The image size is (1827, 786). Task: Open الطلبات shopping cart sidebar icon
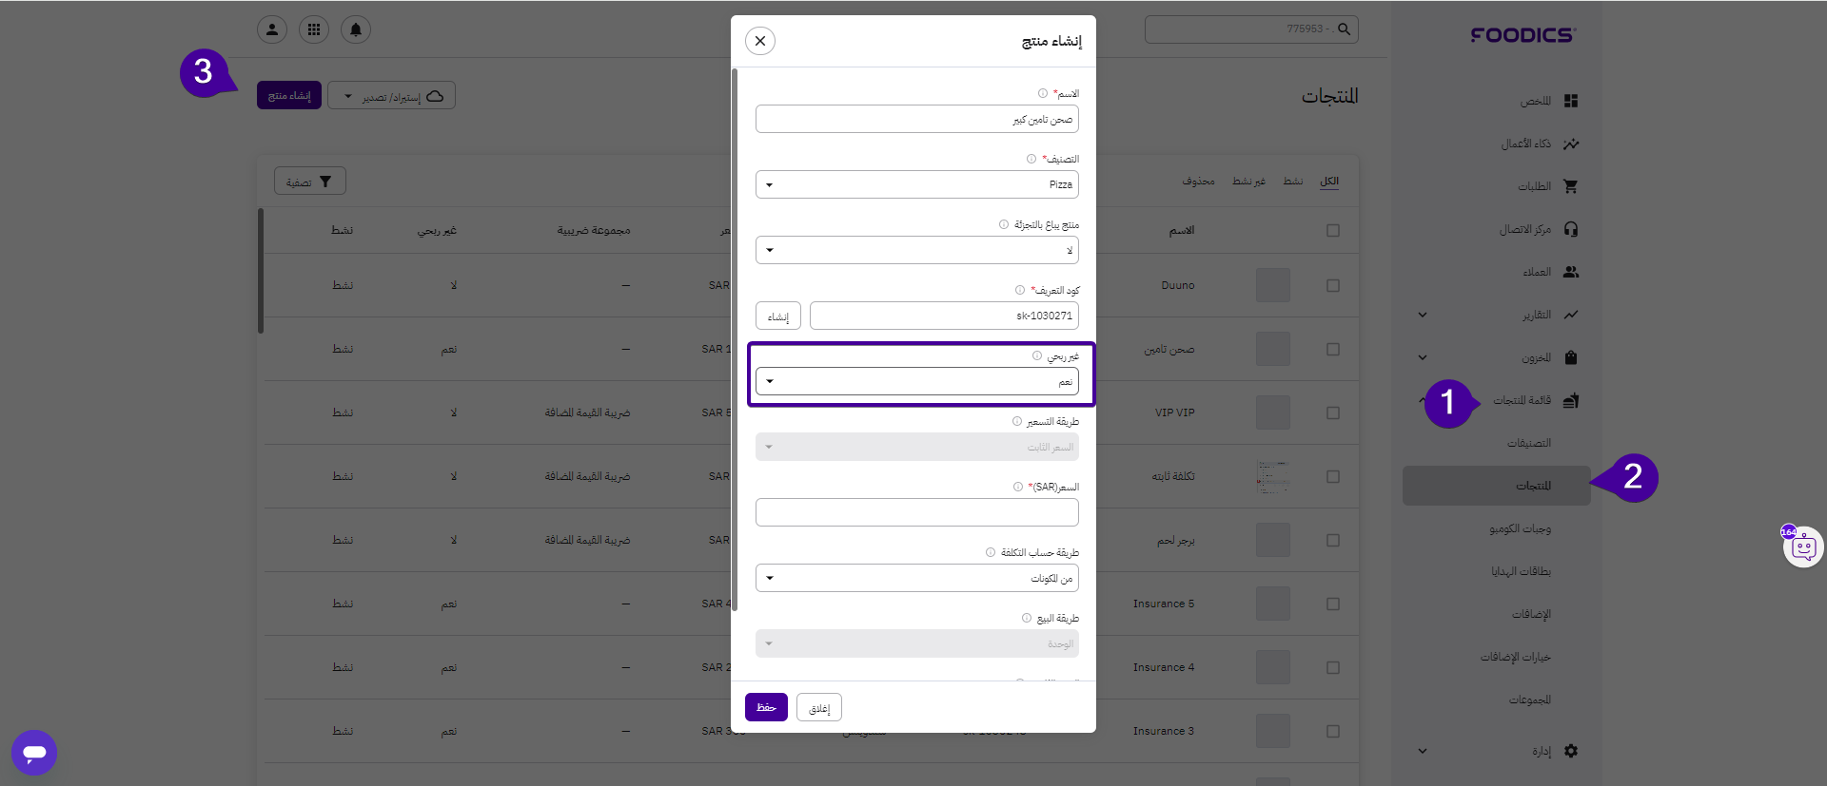tap(1571, 186)
